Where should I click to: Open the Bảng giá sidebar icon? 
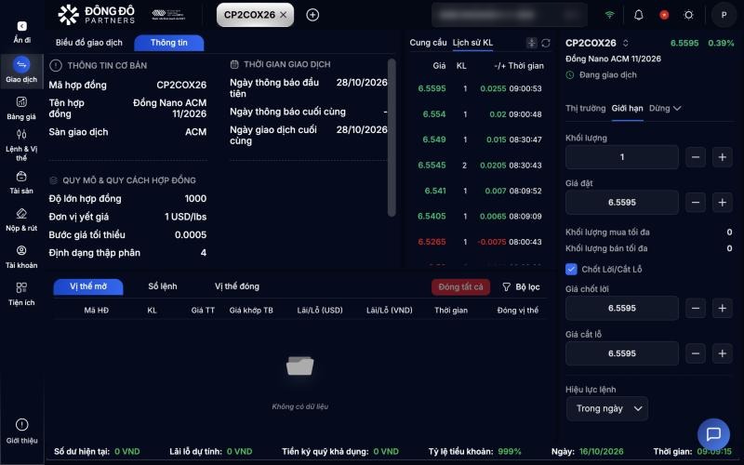tap(21, 108)
